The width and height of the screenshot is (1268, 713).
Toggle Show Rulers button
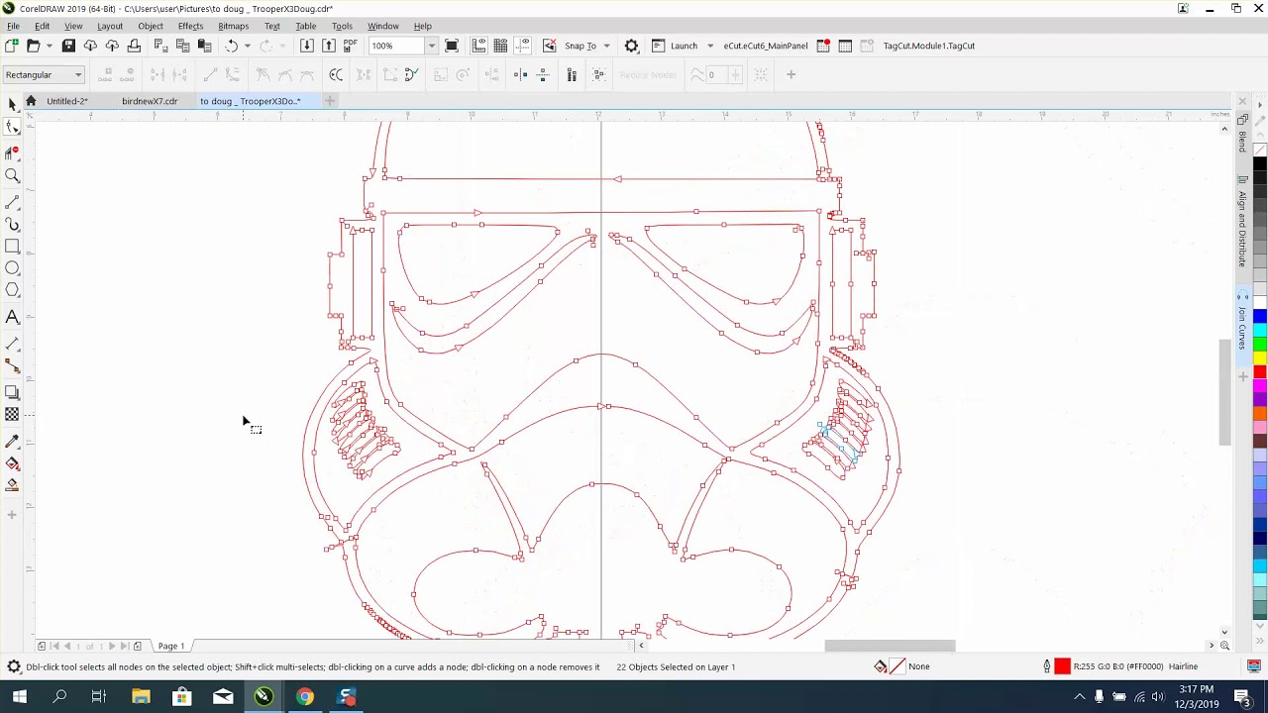click(x=478, y=46)
